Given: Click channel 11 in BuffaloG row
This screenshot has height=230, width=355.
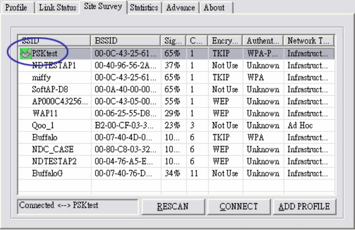Looking at the screenshot, I should coord(194,173).
